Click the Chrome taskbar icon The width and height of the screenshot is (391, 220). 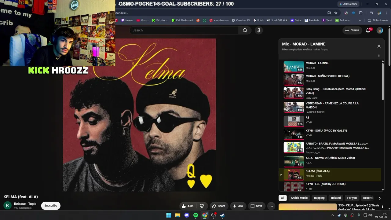point(205,215)
